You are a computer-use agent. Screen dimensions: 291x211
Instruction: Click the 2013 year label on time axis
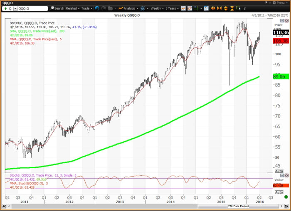tap(120, 202)
